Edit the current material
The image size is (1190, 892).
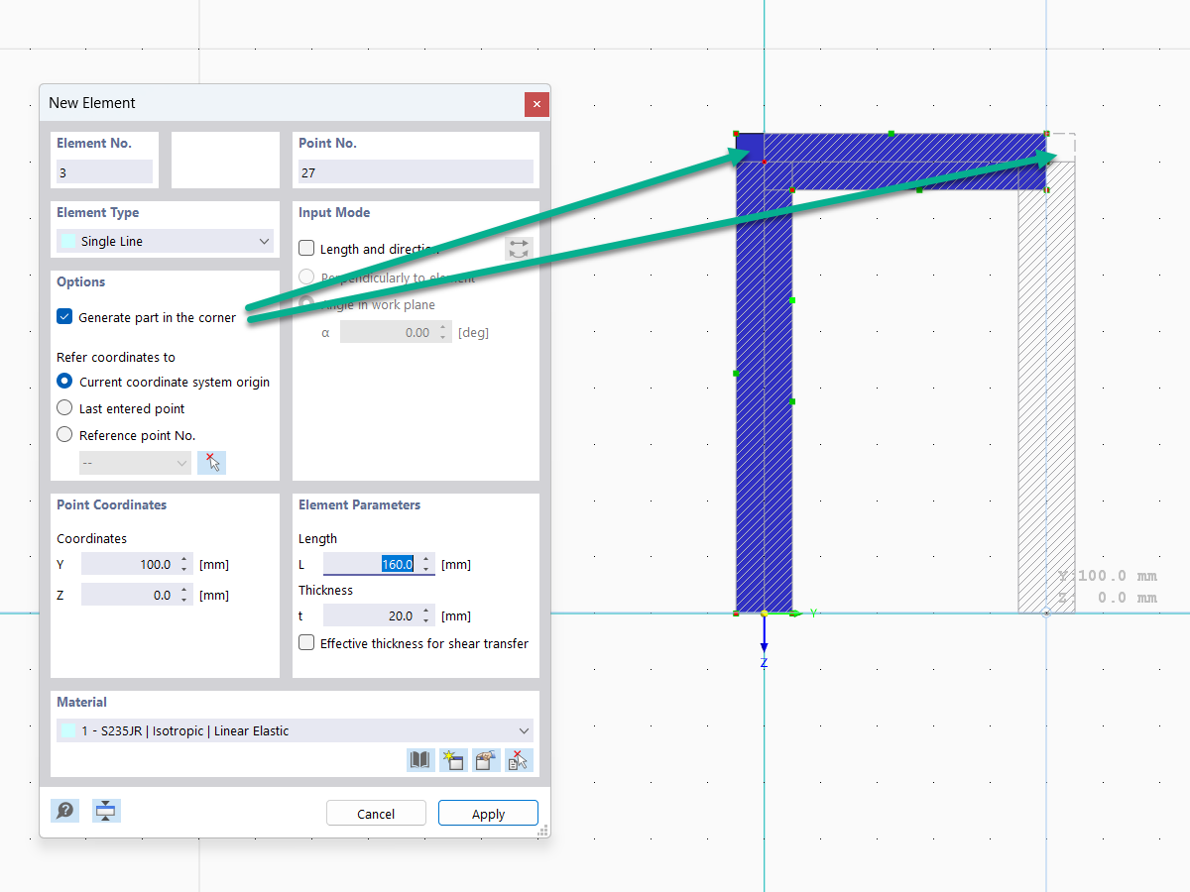[x=486, y=759]
